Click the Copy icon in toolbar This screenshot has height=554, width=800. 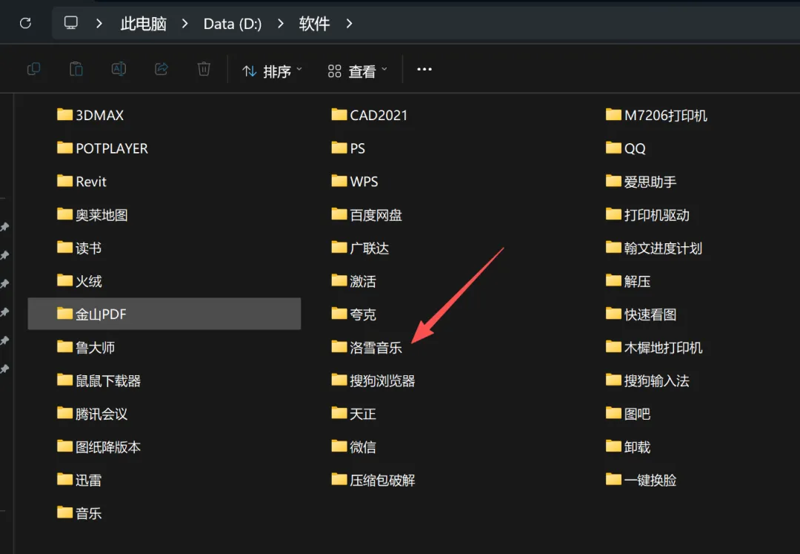[x=33, y=69]
